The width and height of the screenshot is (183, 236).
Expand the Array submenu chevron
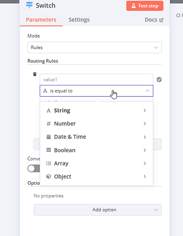click(x=145, y=163)
